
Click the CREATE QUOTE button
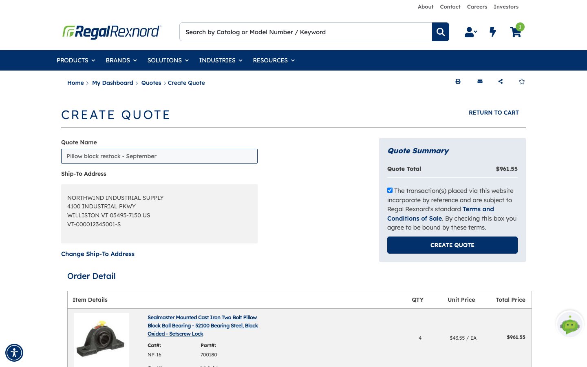(452, 245)
